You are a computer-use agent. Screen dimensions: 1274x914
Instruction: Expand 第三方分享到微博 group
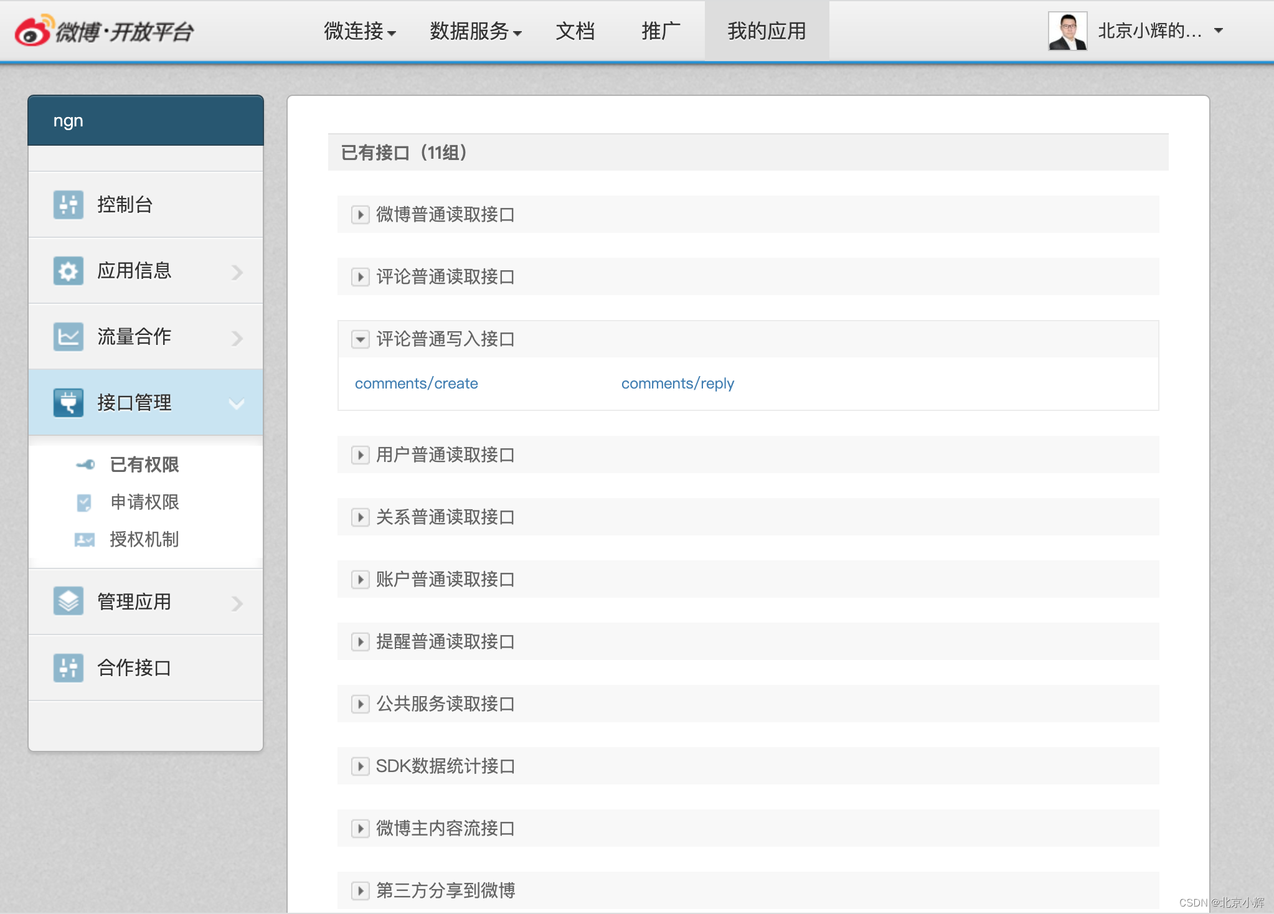[360, 891]
